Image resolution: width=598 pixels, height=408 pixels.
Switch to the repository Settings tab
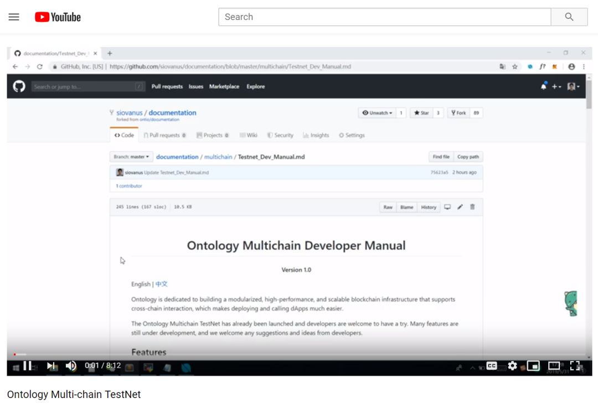click(352, 135)
